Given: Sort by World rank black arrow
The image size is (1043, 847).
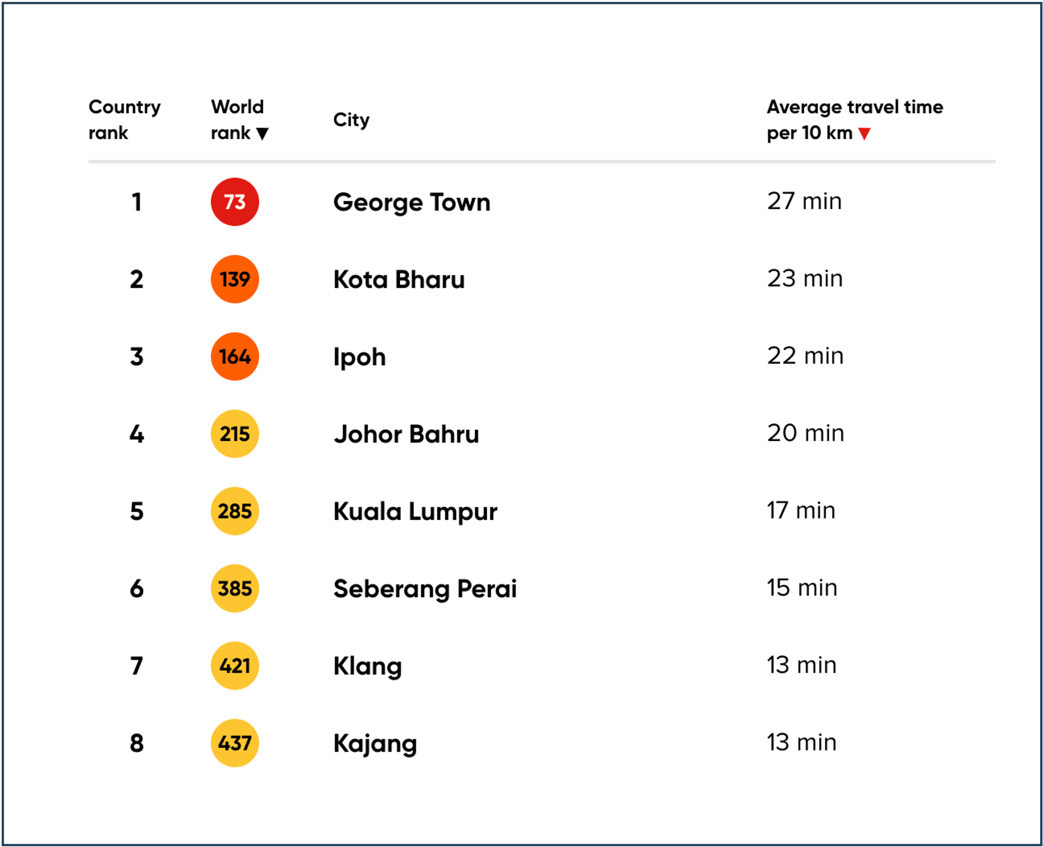Looking at the screenshot, I should (x=262, y=134).
